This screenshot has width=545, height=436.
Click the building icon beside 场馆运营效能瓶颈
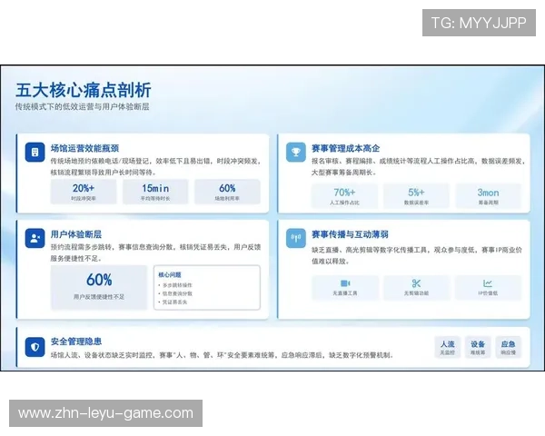point(35,152)
